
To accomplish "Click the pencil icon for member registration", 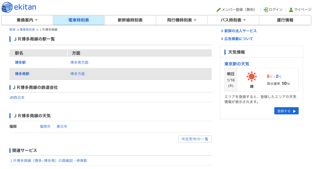I will pyautogui.click(x=219, y=10).
